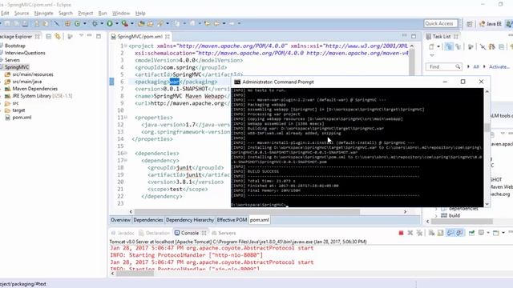
Task: Toggle Scheduled view in Task List
Action: point(458,46)
